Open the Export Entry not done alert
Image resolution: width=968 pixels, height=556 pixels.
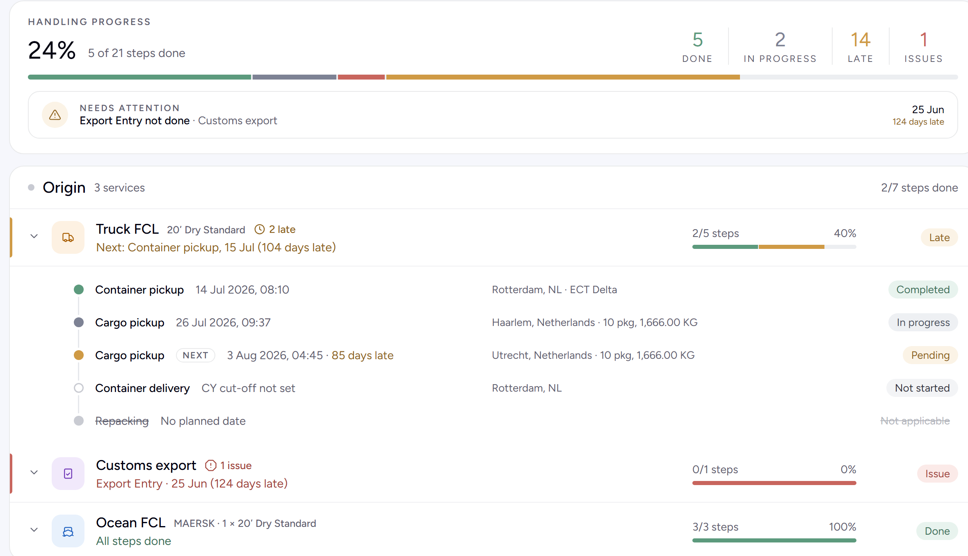click(x=493, y=115)
